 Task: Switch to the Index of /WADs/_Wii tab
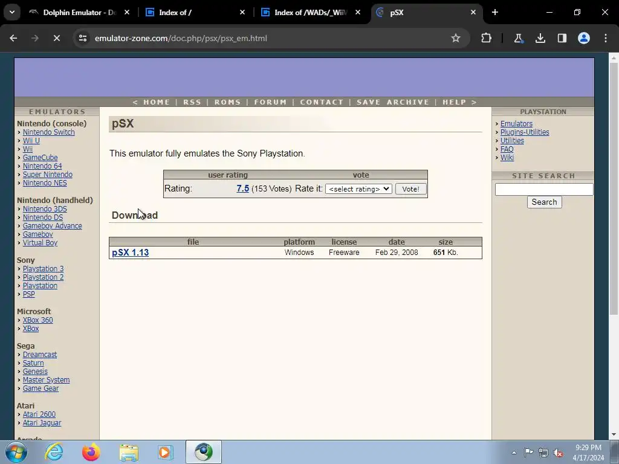(310, 12)
